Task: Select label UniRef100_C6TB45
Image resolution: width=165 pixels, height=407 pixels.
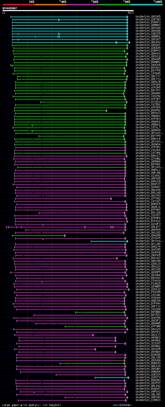Action: pos(148,73)
